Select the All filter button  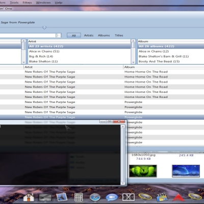[74, 35]
